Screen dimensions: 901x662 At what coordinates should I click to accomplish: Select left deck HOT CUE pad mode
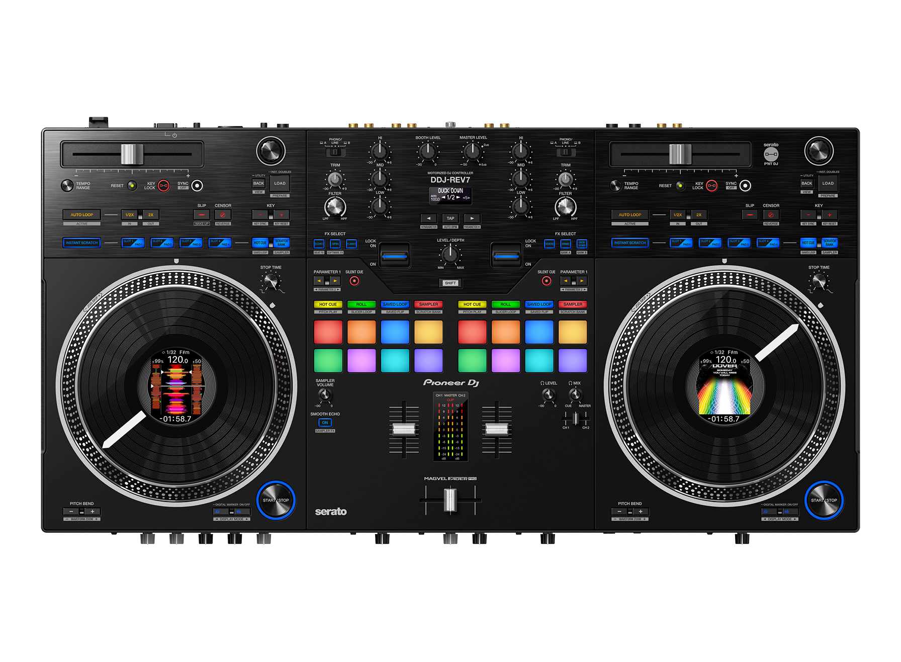click(328, 304)
